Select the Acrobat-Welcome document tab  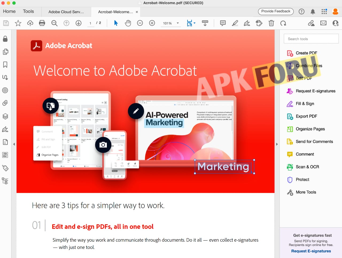pos(115,12)
